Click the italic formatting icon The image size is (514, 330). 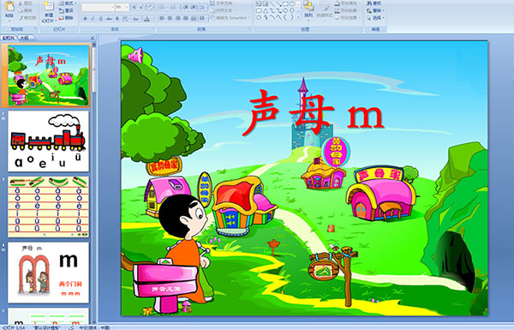[x=93, y=19]
